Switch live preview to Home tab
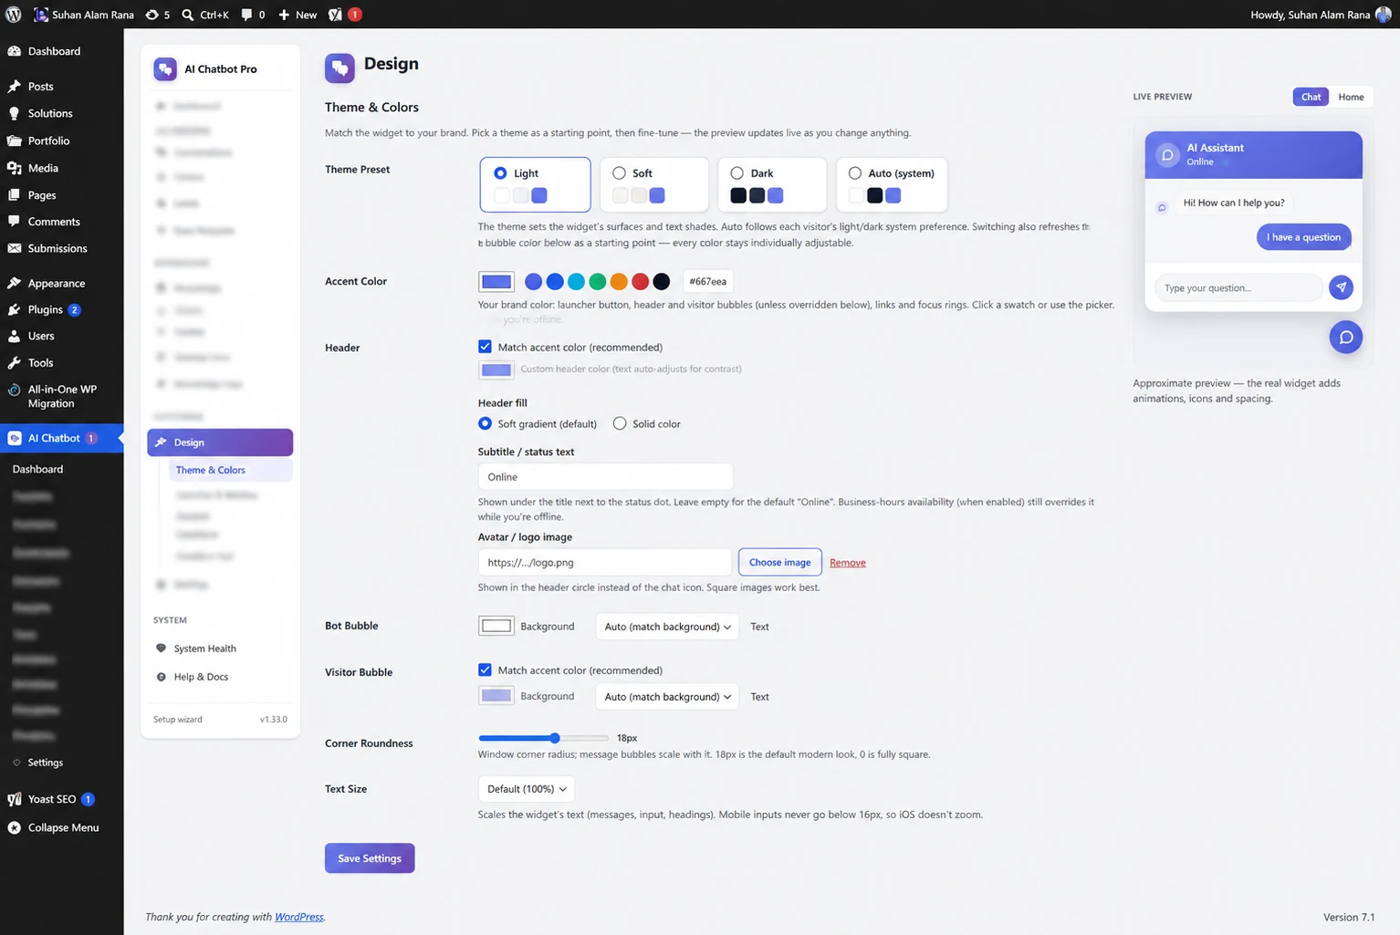The width and height of the screenshot is (1400, 935). pos(1351,97)
